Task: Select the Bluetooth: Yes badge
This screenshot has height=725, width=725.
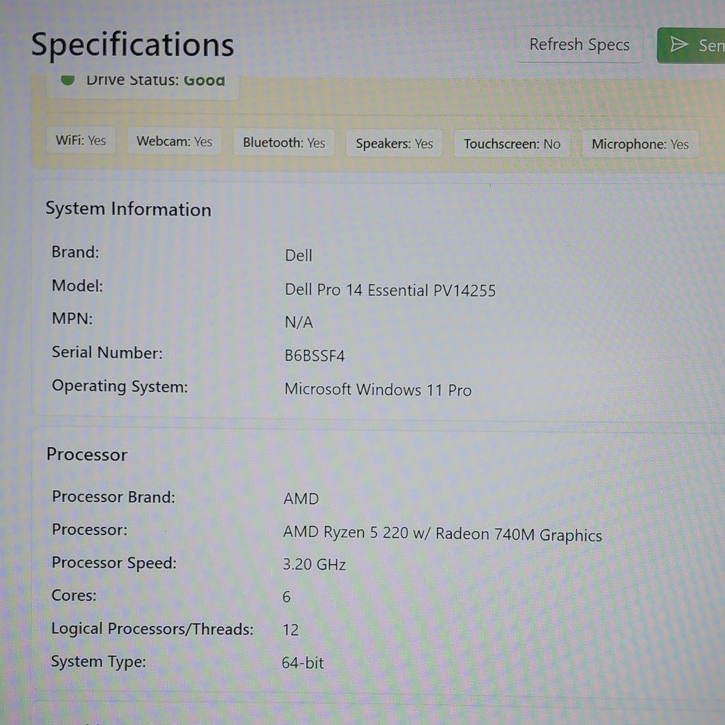Action: click(284, 143)
